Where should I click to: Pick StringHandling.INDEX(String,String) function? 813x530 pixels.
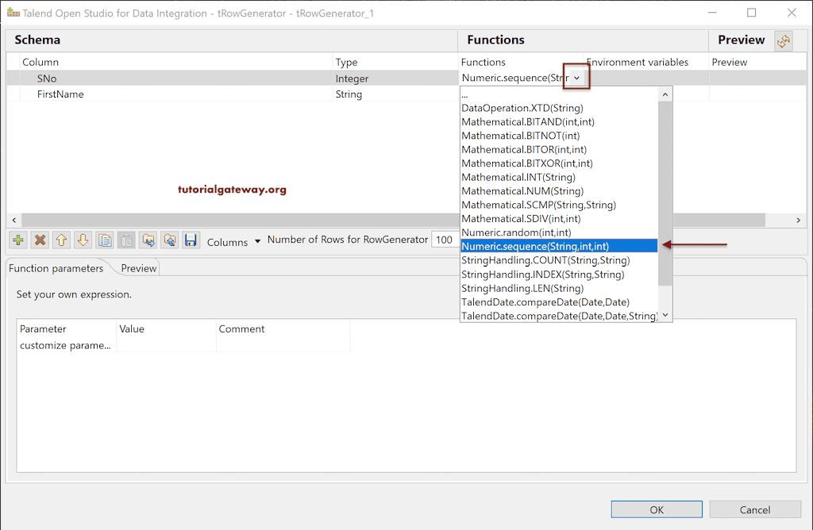point(559,275)
